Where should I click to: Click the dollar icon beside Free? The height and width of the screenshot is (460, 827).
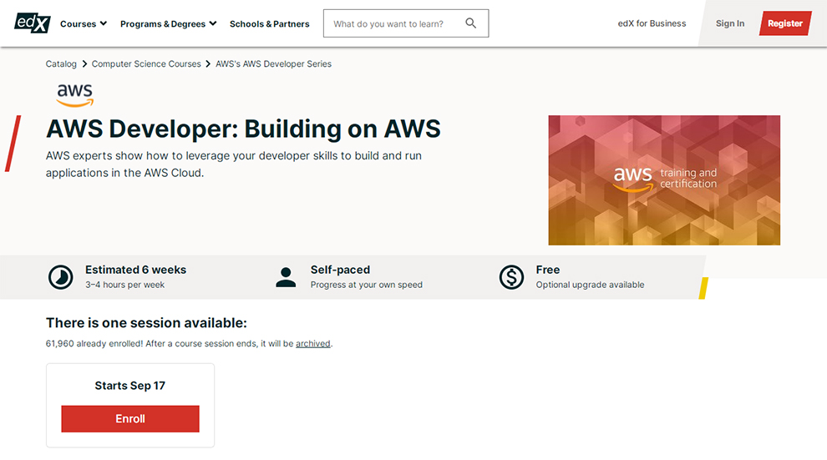[x=511, y=277]
